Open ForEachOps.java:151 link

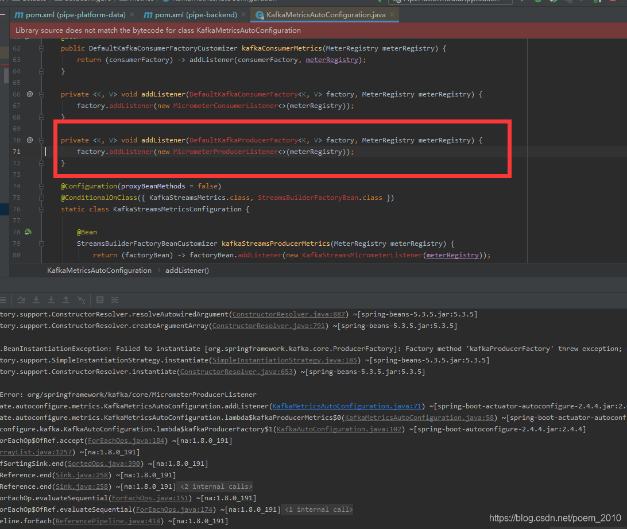(x=150, y=498)
